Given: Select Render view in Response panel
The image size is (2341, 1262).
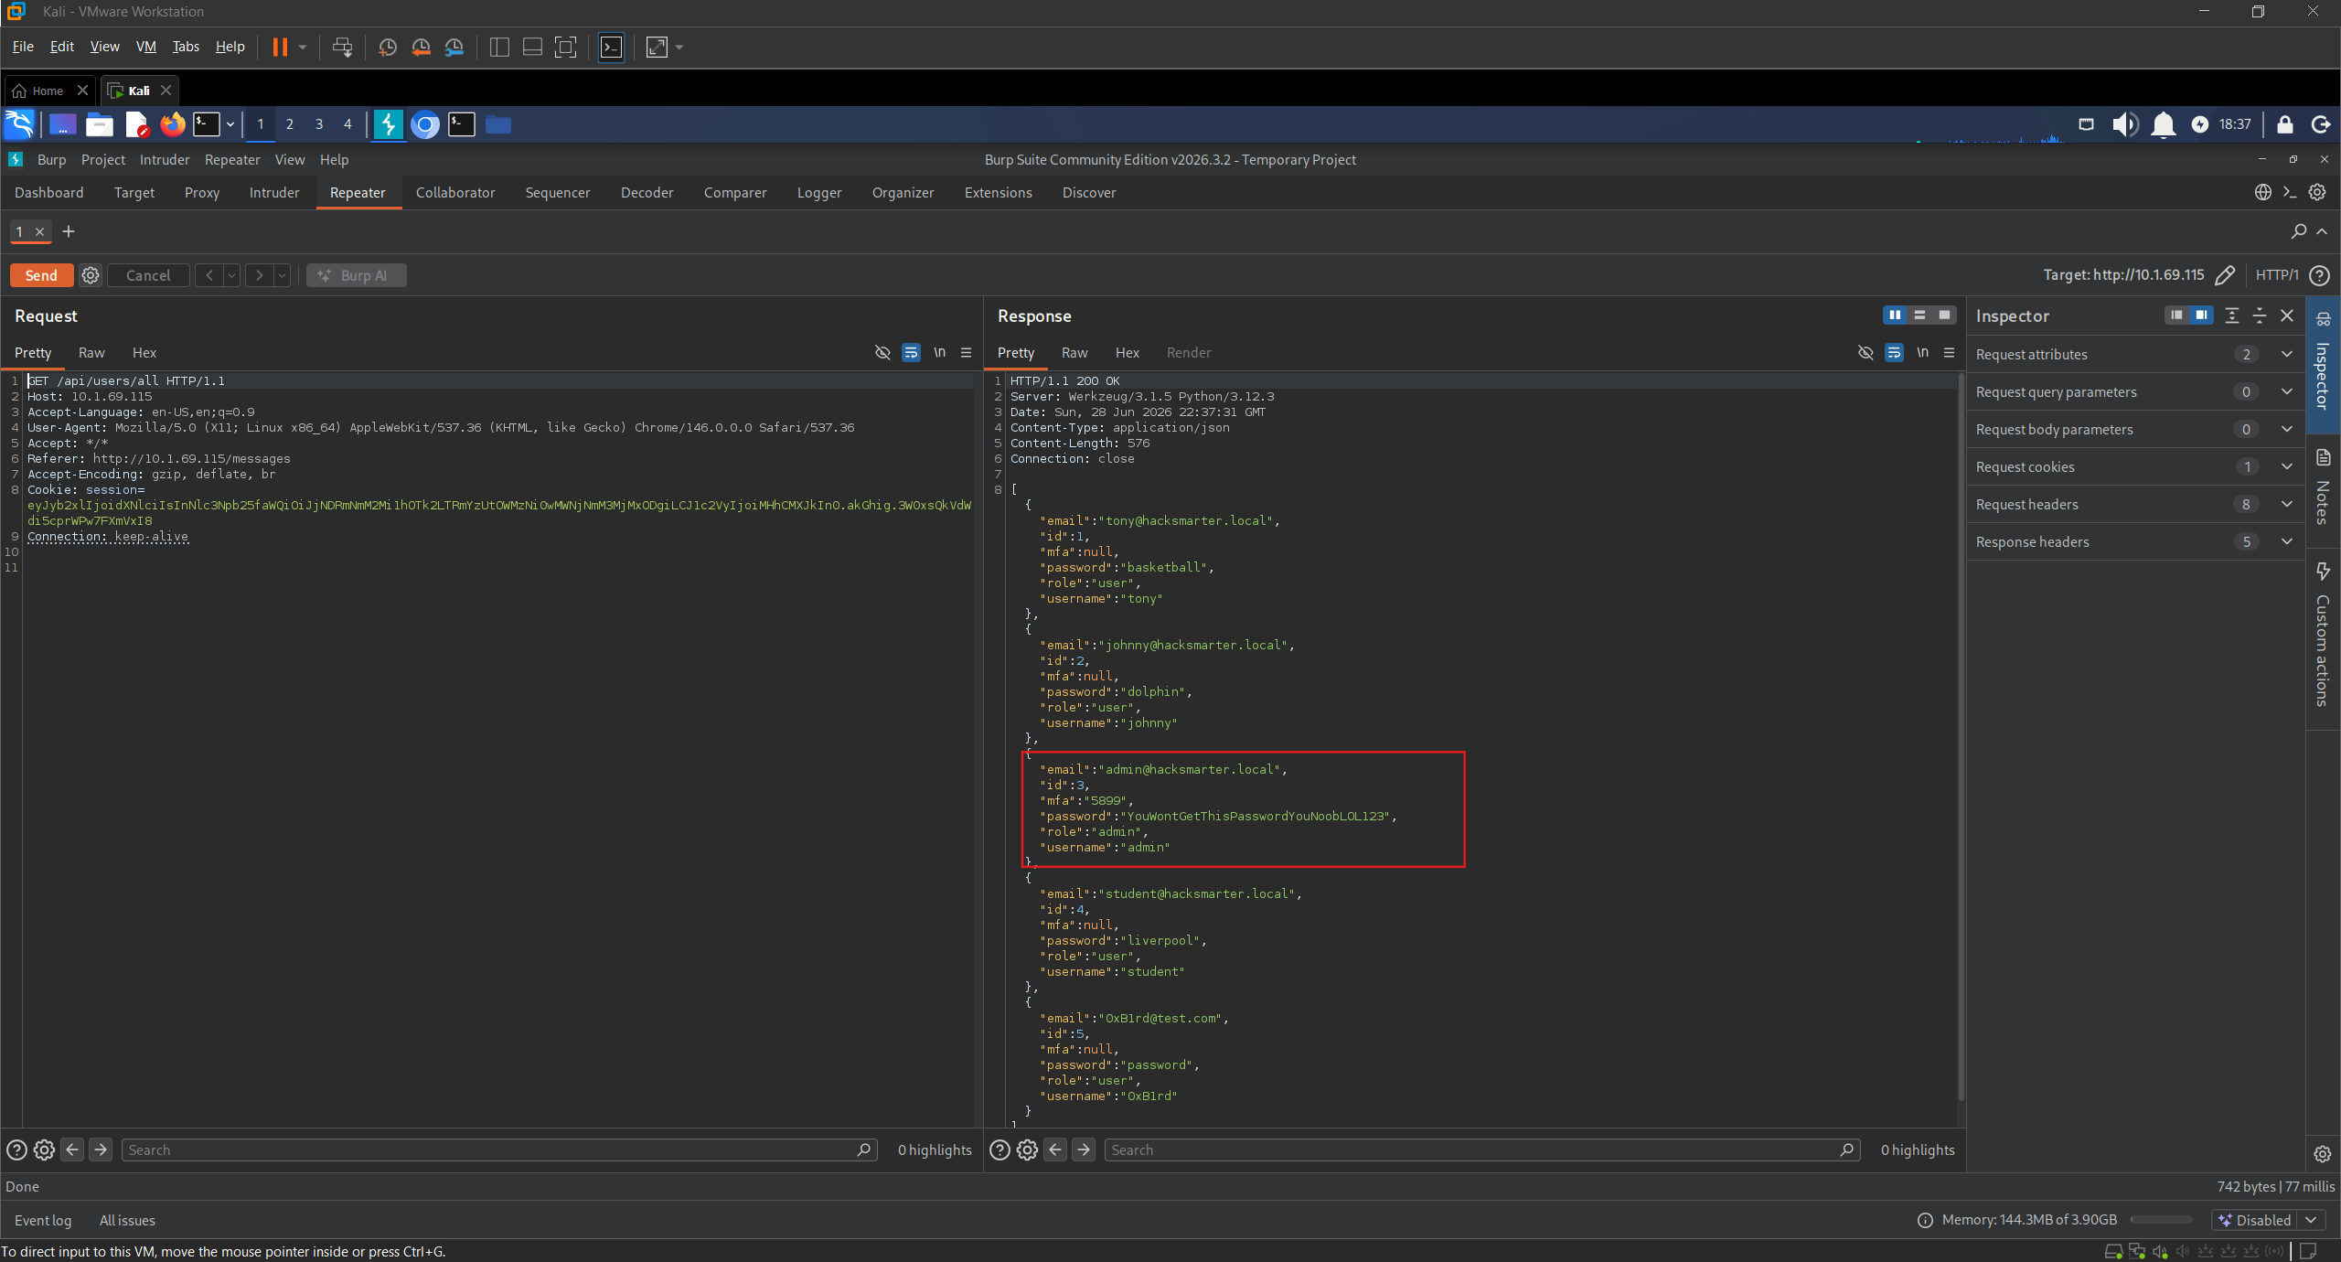Looking at the screenshot, I should click(1189, 353).
